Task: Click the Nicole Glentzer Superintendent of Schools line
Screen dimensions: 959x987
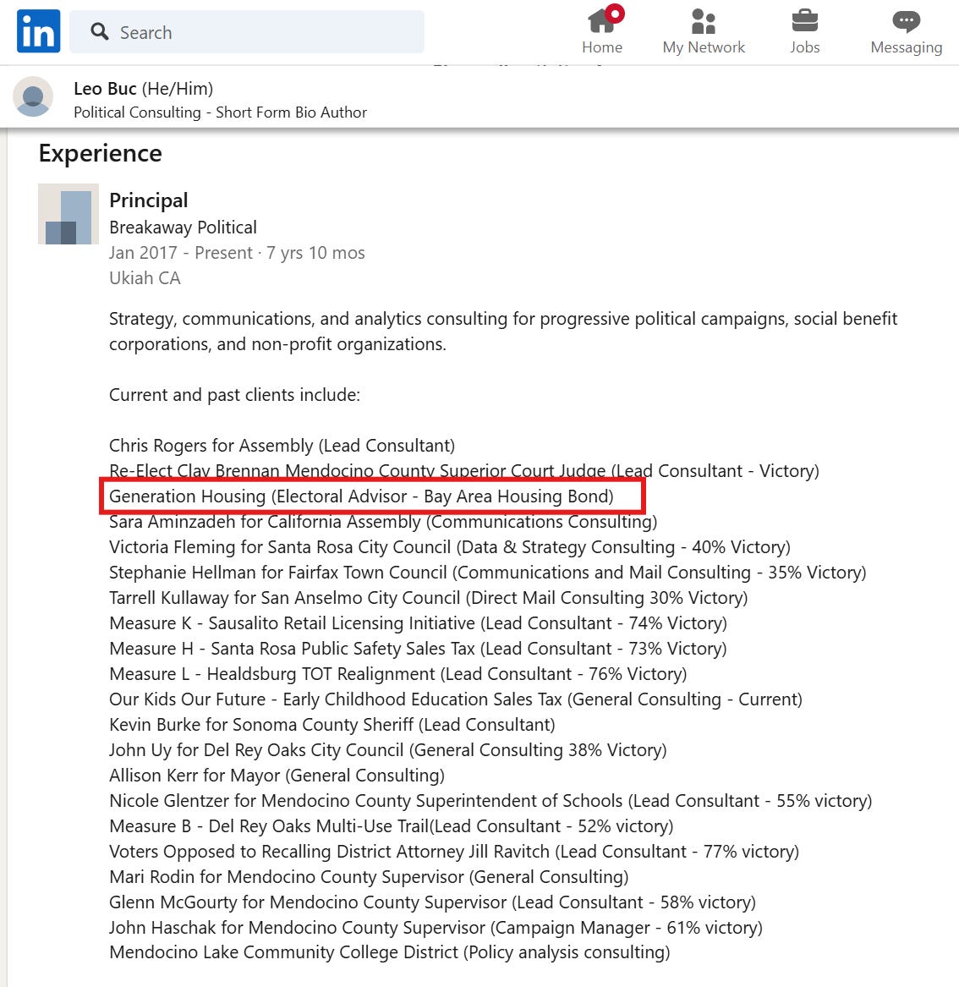Action: point(490,801)
